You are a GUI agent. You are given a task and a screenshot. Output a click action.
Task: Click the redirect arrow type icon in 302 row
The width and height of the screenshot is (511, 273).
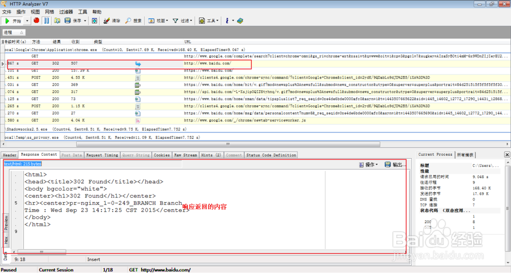[138, 64]
